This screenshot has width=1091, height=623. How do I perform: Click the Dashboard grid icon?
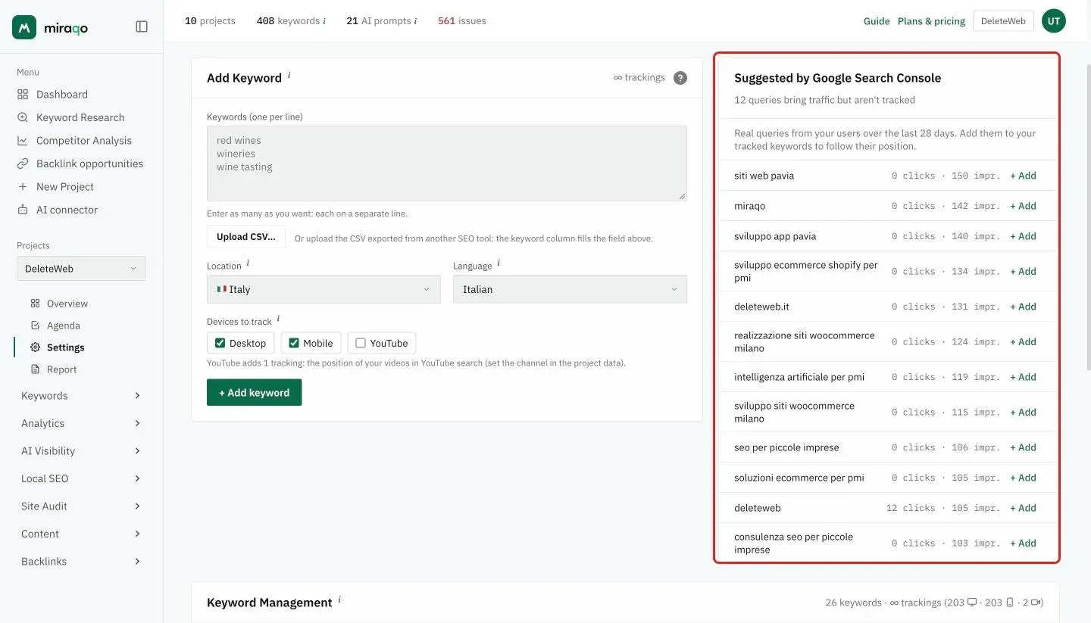point(23,94)
